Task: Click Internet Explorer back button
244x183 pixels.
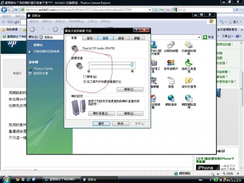Action: coord(4,10)
